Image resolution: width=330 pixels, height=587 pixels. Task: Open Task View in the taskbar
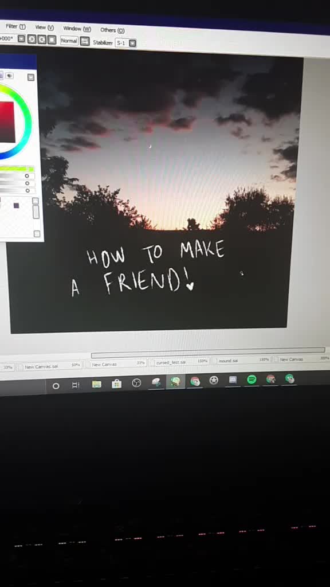(x=76, y=385)
